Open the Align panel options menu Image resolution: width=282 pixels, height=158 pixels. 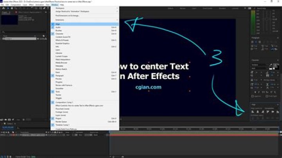[278, 104]
